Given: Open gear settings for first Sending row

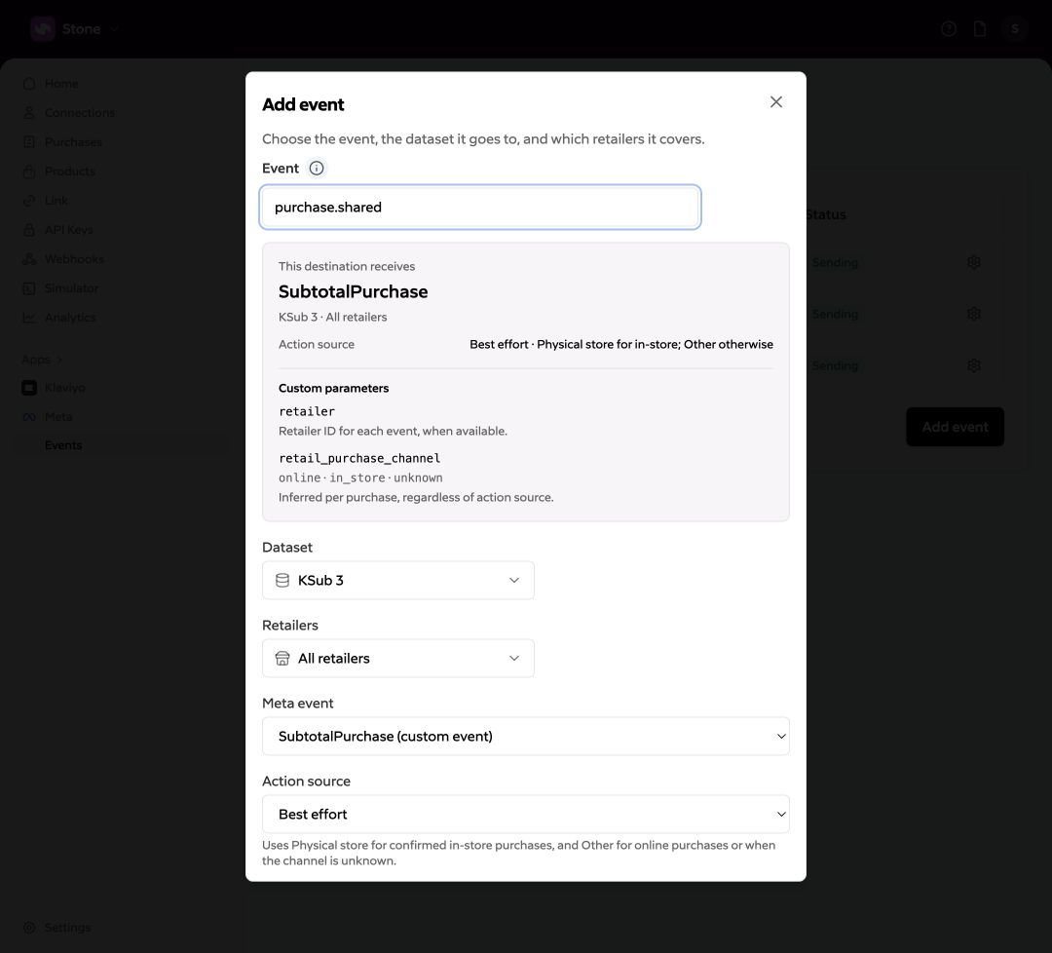Looking at the screenshot, I should (973, 262).
